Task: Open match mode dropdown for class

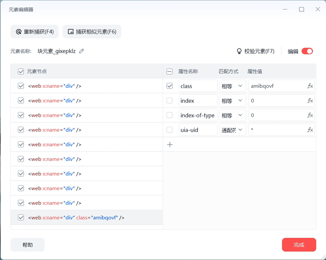Action: tap(232, 86)
